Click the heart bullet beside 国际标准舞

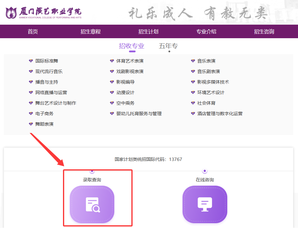point(31,61)
